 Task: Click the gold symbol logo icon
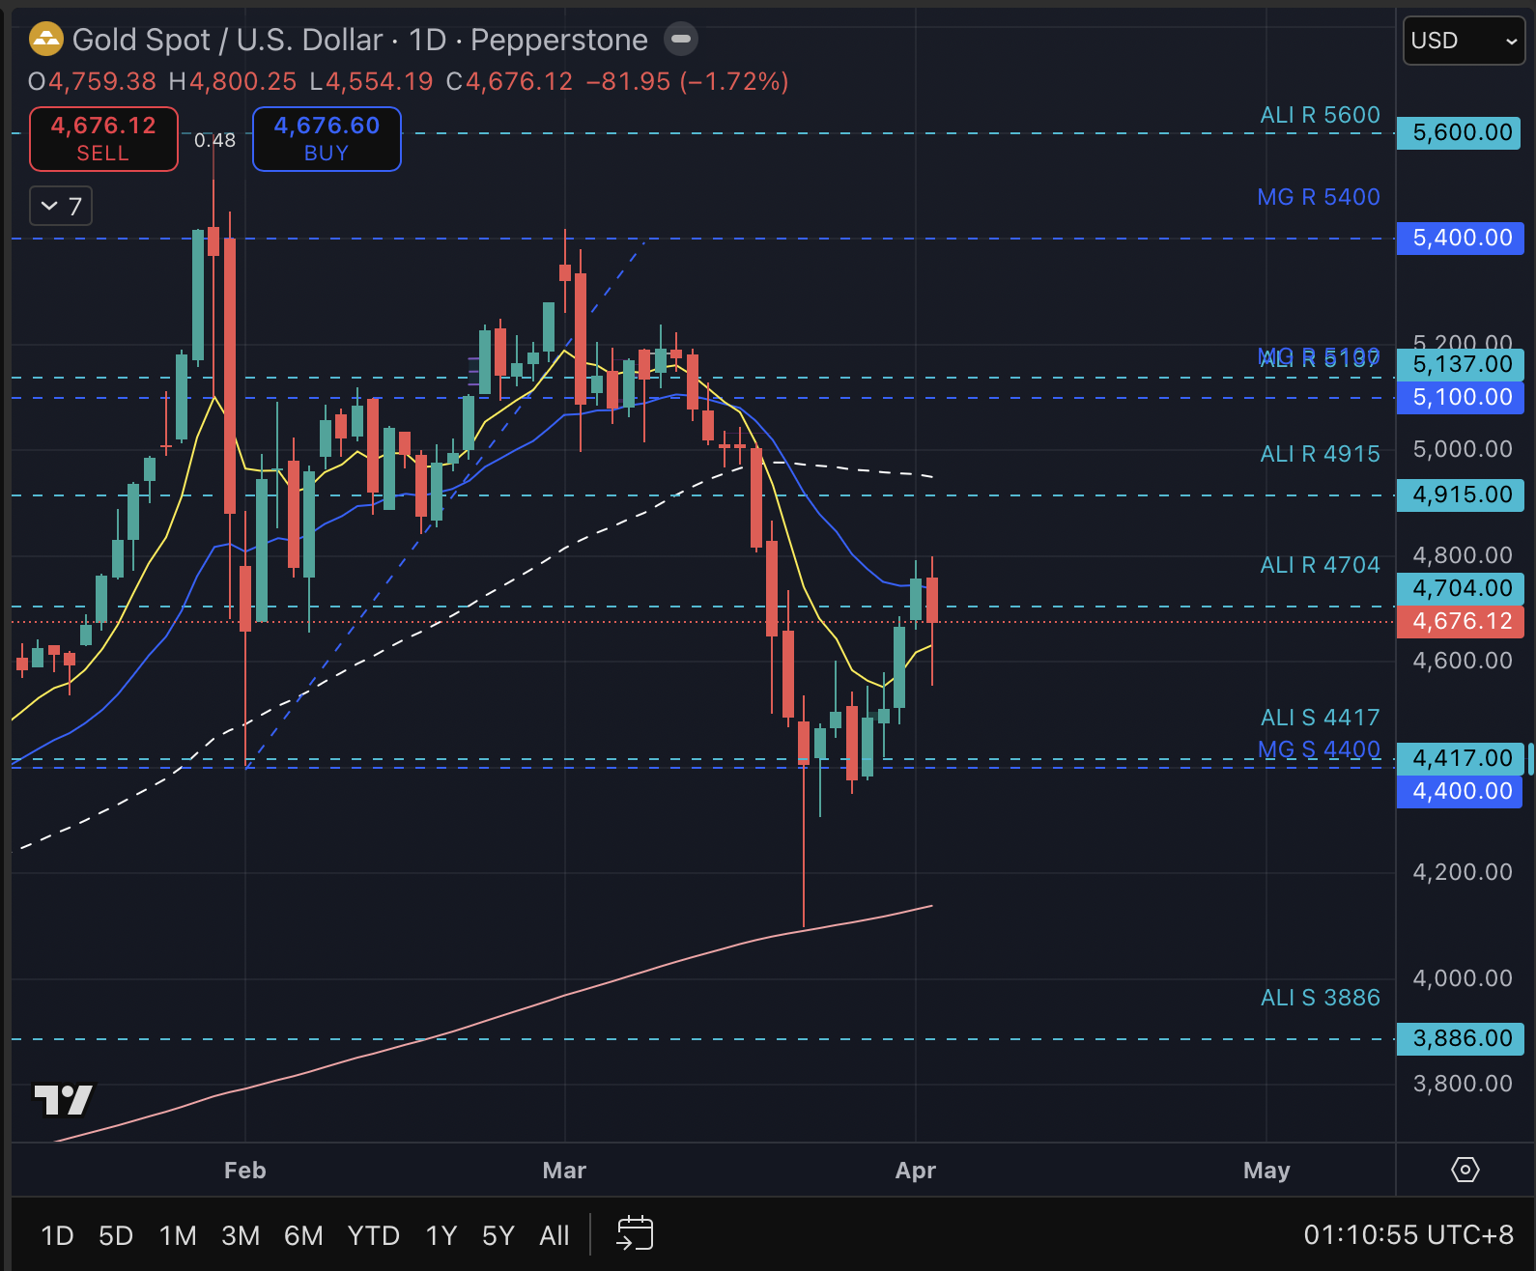point(45,40)
